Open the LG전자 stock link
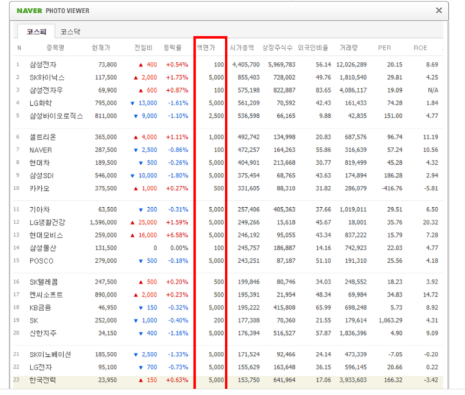This screenshot has height=395, width=465. coord(41,367)
